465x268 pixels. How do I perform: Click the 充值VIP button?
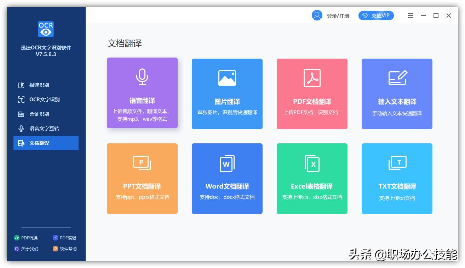(376, 16)
